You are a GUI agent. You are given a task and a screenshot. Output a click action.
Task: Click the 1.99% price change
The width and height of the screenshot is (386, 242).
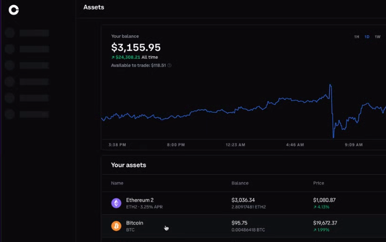[321, 230]
